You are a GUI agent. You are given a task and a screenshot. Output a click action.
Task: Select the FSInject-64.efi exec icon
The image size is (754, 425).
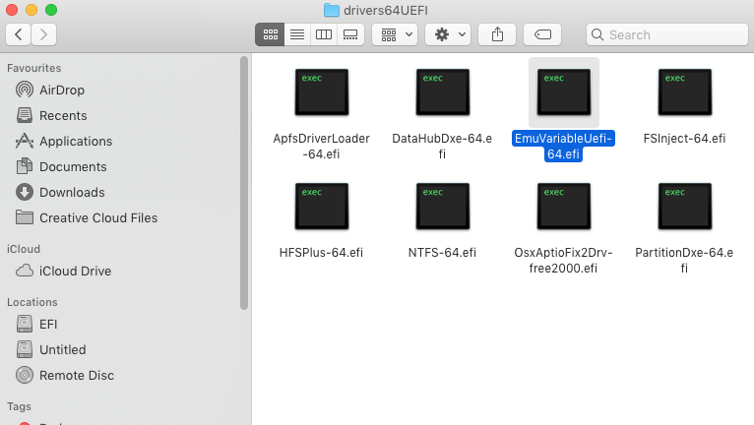point(685,91)
